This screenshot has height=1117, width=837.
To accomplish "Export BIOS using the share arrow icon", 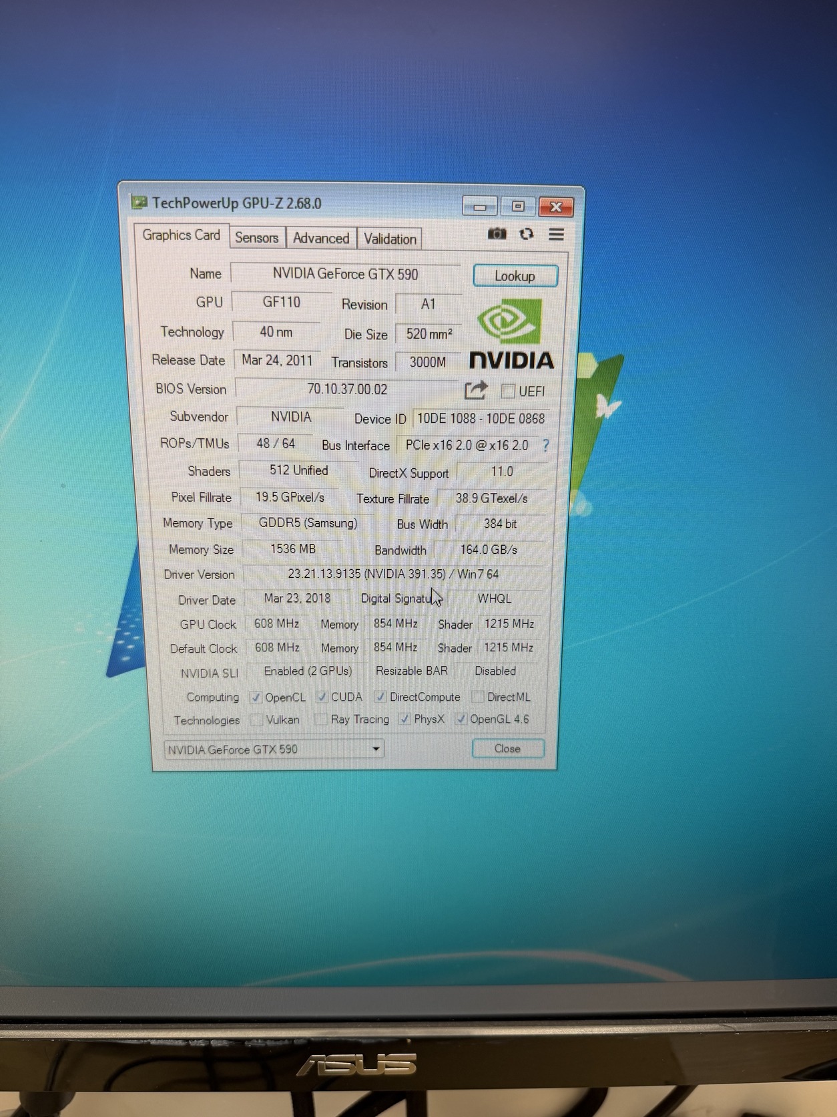I will coord(475,390).
